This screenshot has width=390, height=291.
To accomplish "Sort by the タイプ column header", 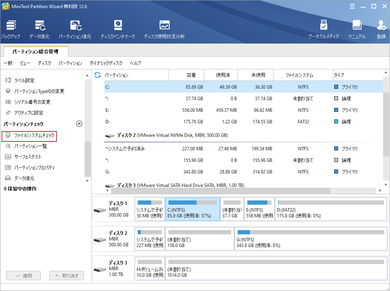I will click(x=358, y=75).
